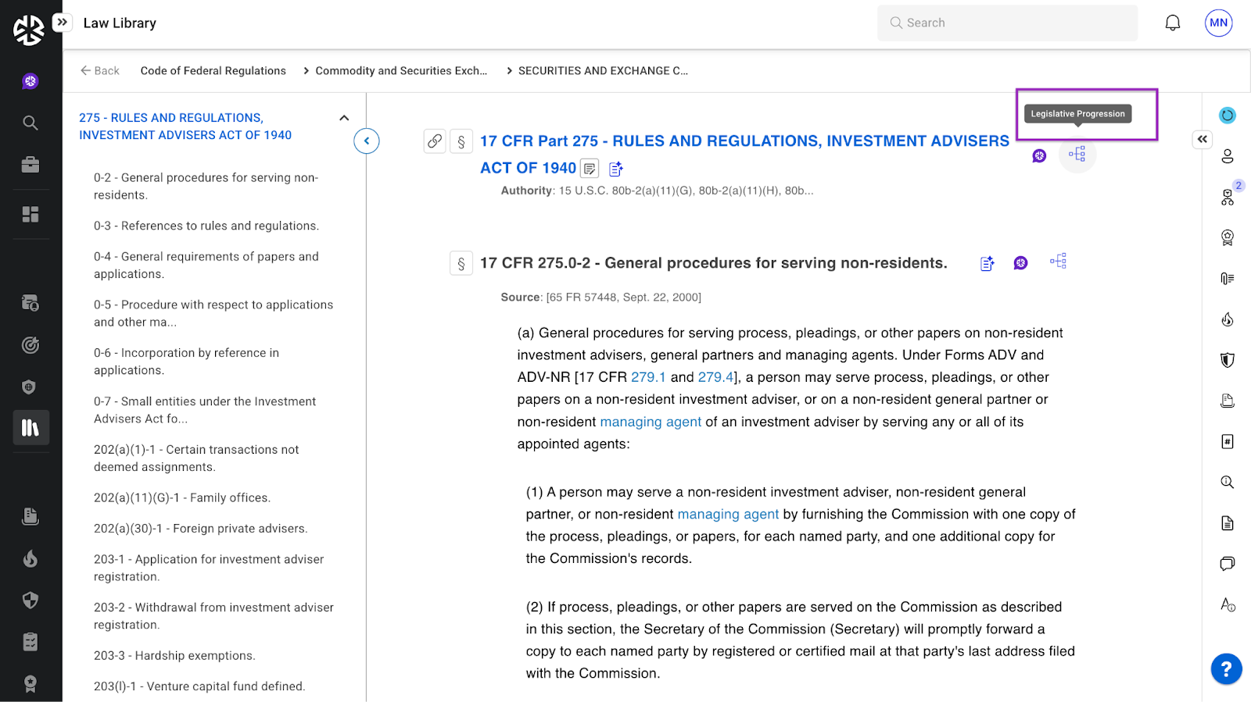The width and height of the screenshot is (1251, 702).
Task: Click the briefcase icon in left sidebar
Action: 30,165
